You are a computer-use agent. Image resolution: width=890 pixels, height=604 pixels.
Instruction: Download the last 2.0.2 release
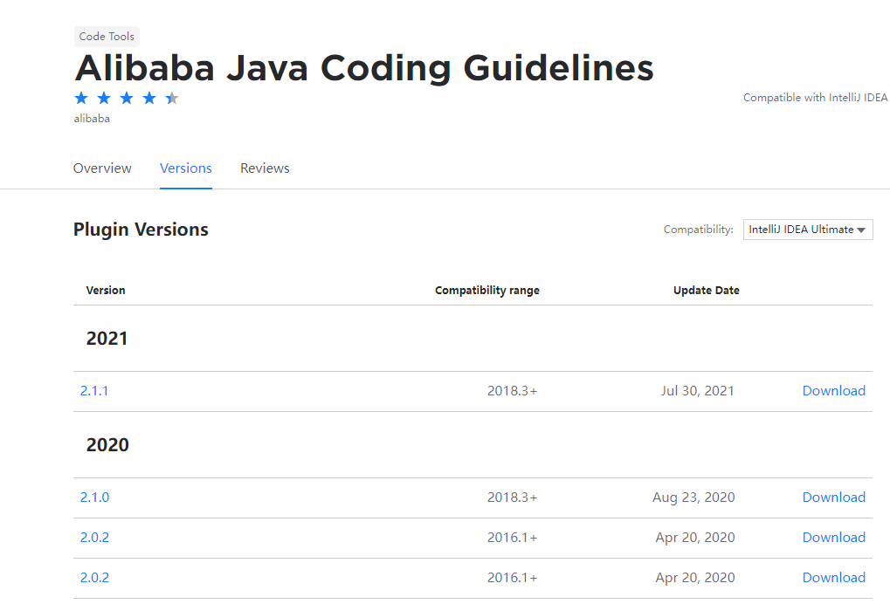(x=833, y=578)
